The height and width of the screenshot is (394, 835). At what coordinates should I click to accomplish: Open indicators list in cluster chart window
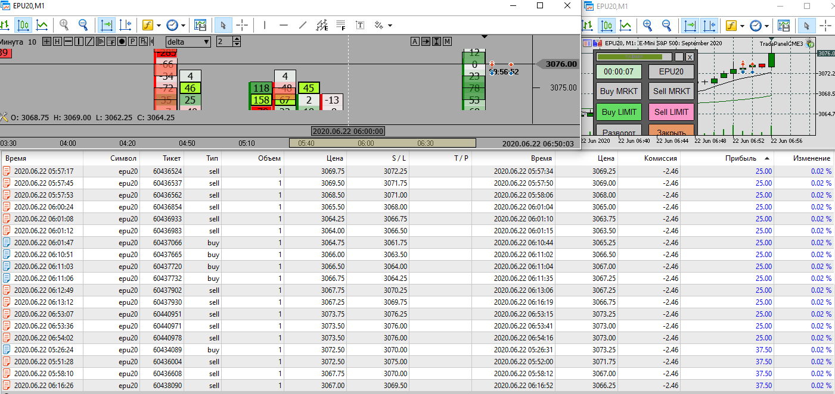coord(148,25)
